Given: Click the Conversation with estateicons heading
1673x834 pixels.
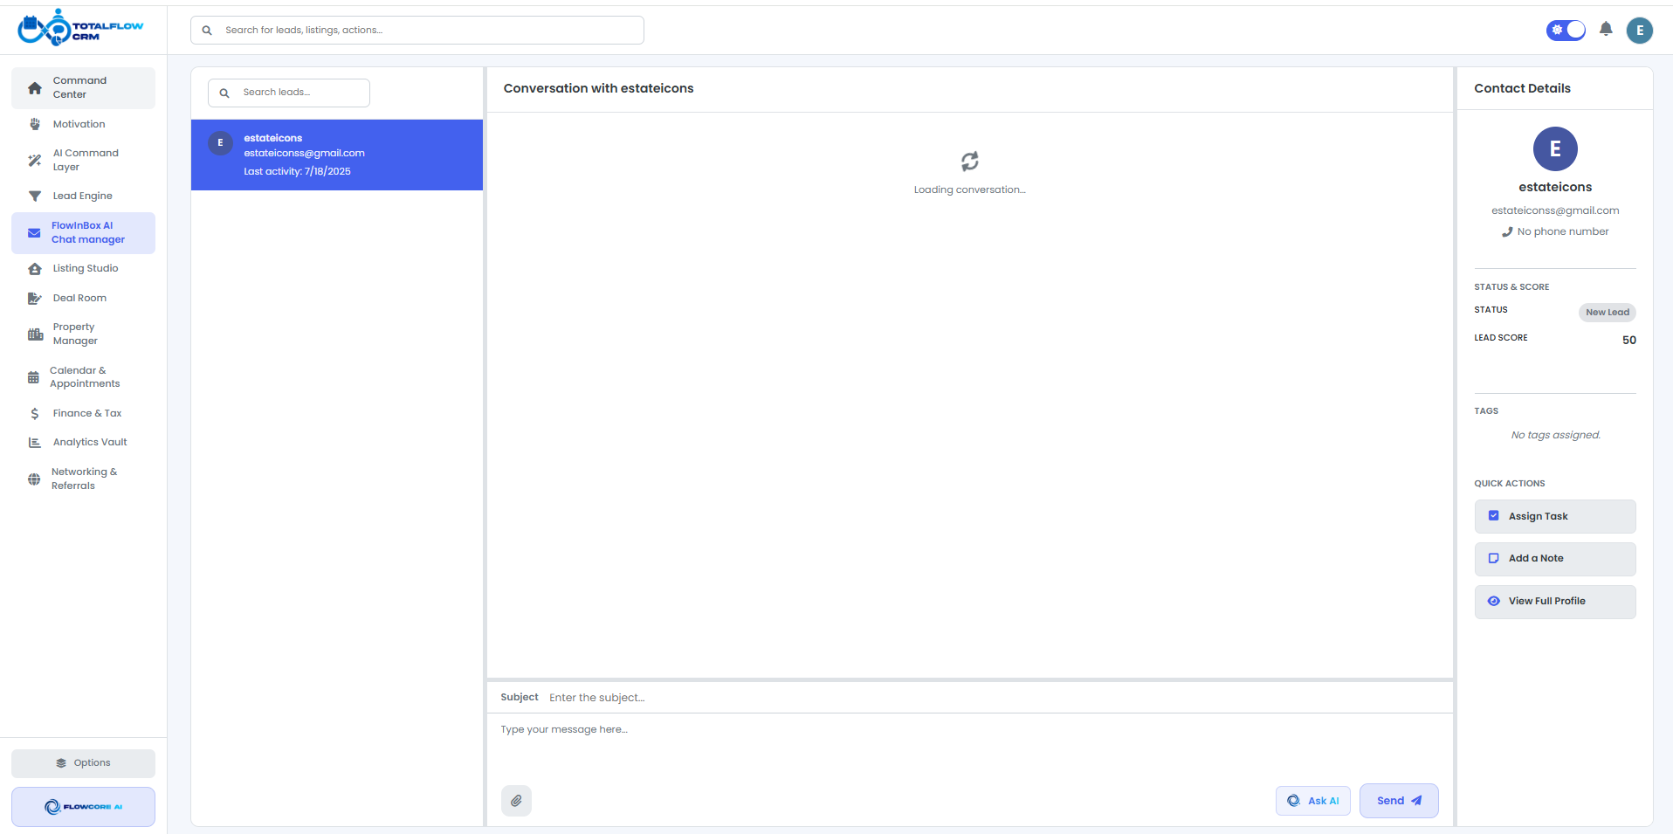Looking at the screenshot, I should click(598, 88).
